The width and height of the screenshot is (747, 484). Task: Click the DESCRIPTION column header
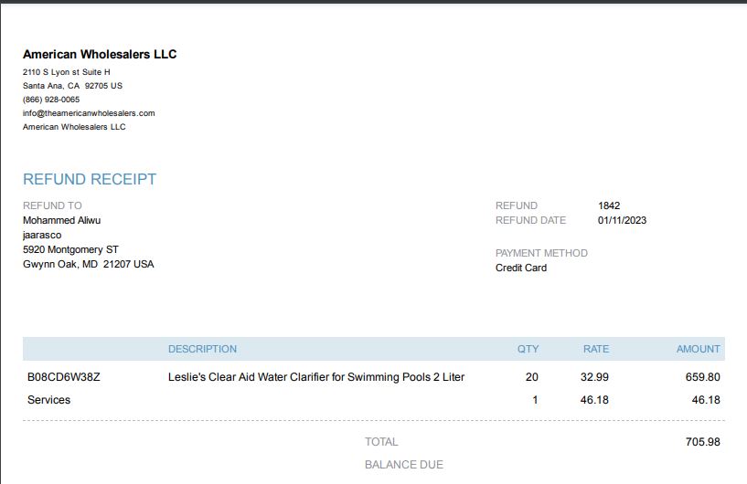click(x=202, y=349)
